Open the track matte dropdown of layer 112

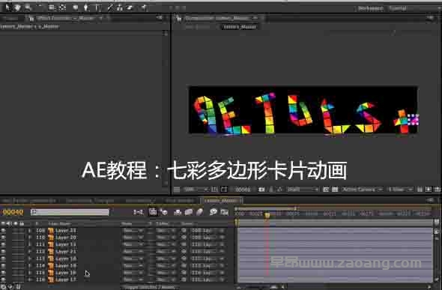tap(166, 252)
